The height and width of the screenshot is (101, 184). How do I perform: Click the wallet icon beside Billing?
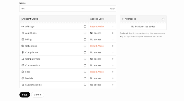point(23,39)
